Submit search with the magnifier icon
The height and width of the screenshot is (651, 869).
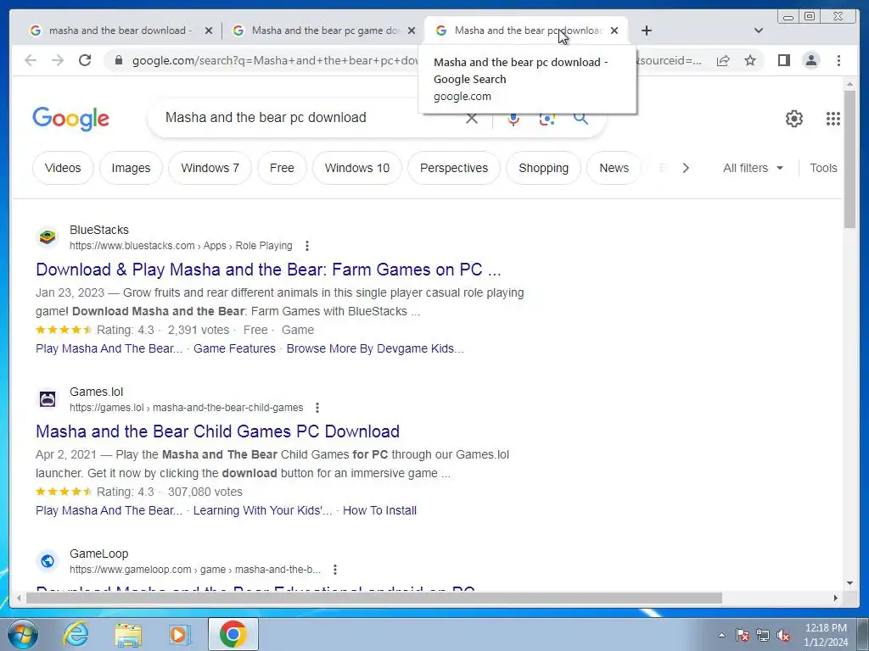click(580, 118)
